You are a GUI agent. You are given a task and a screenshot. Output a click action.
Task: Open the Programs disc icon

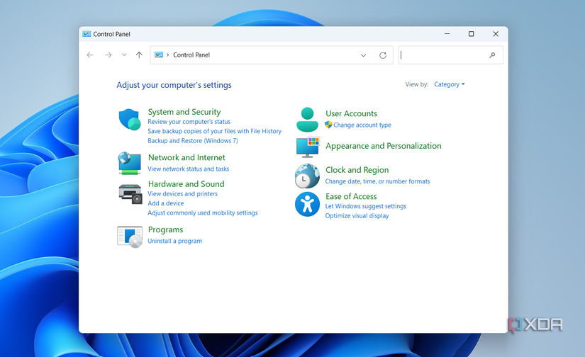[130, 237]
